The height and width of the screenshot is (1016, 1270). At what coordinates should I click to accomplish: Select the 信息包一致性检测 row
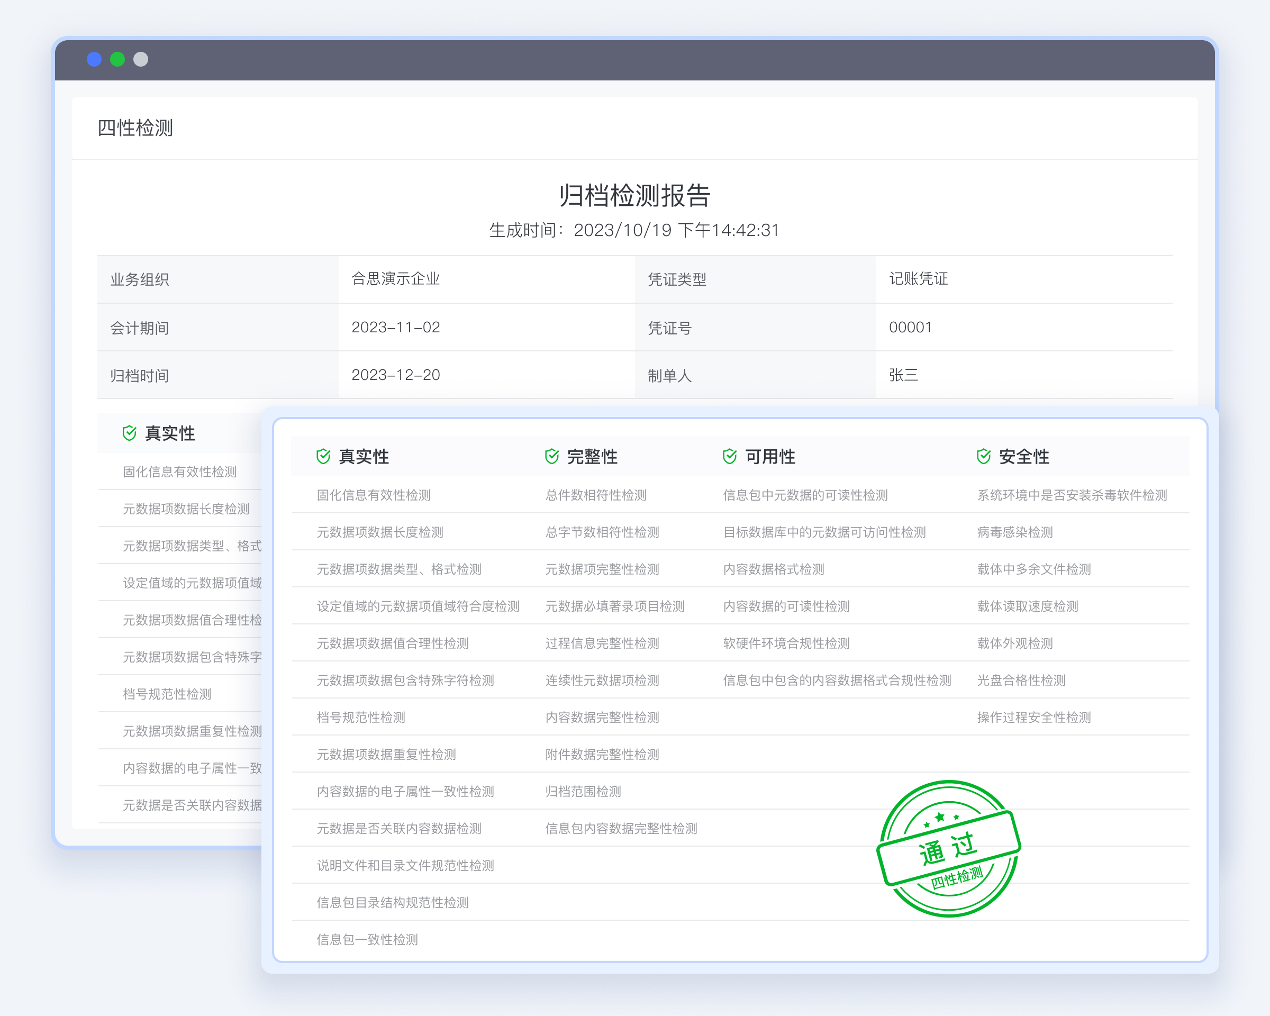coord(367,939)
